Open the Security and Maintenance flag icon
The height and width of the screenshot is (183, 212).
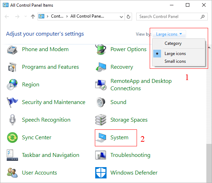point(12,102)
